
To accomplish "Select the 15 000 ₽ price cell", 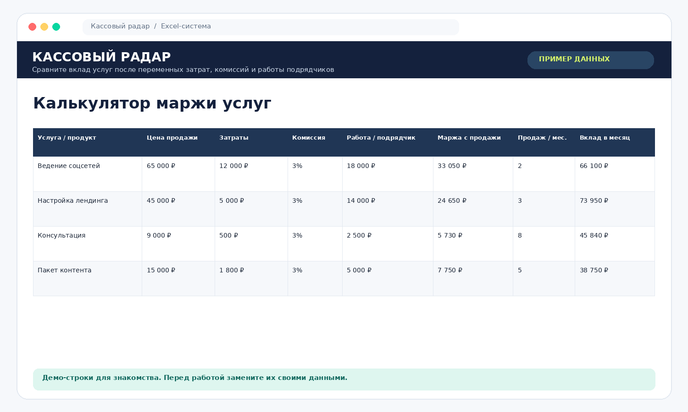I will pos(178,278).
